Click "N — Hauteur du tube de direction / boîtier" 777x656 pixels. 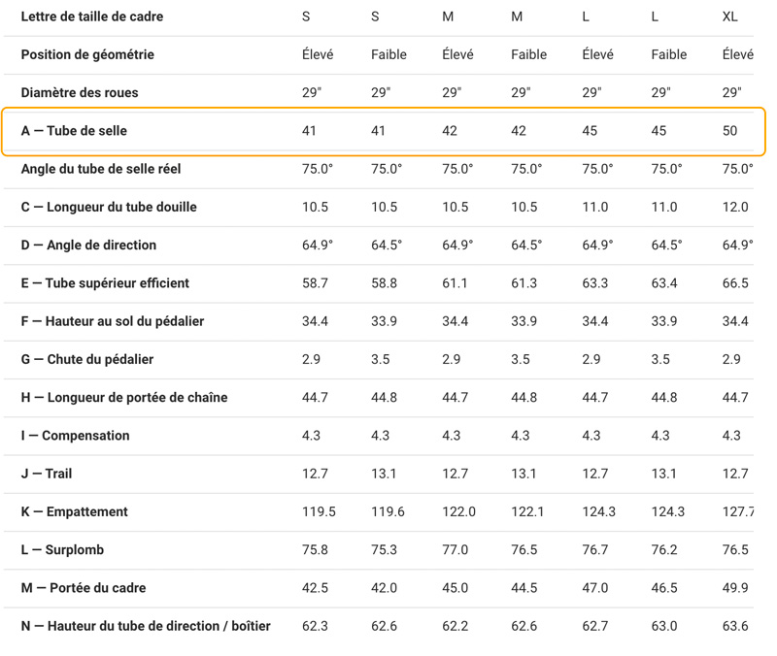[146, 626]
